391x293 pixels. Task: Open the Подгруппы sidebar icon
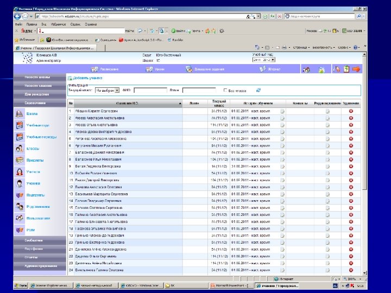(20, 195)
